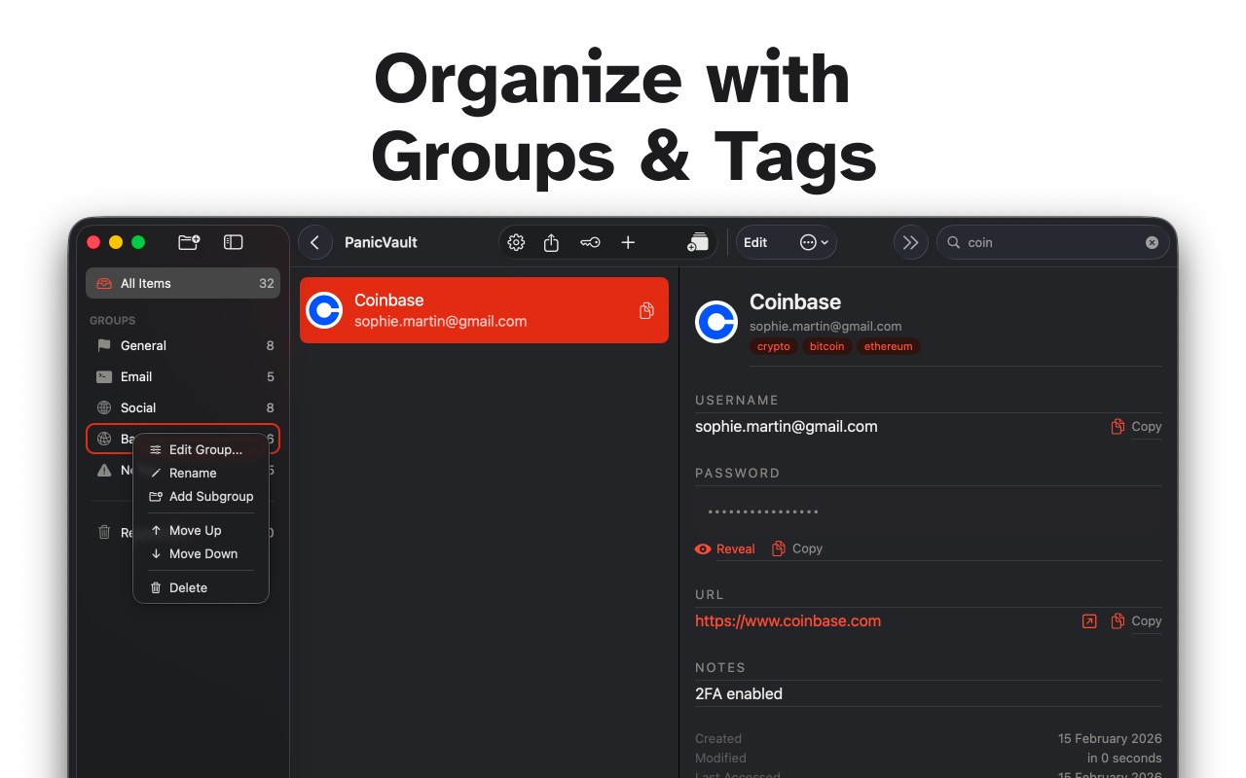
Task: Open the ellipsis more-actions dropdown
Action: click(814, 242)
